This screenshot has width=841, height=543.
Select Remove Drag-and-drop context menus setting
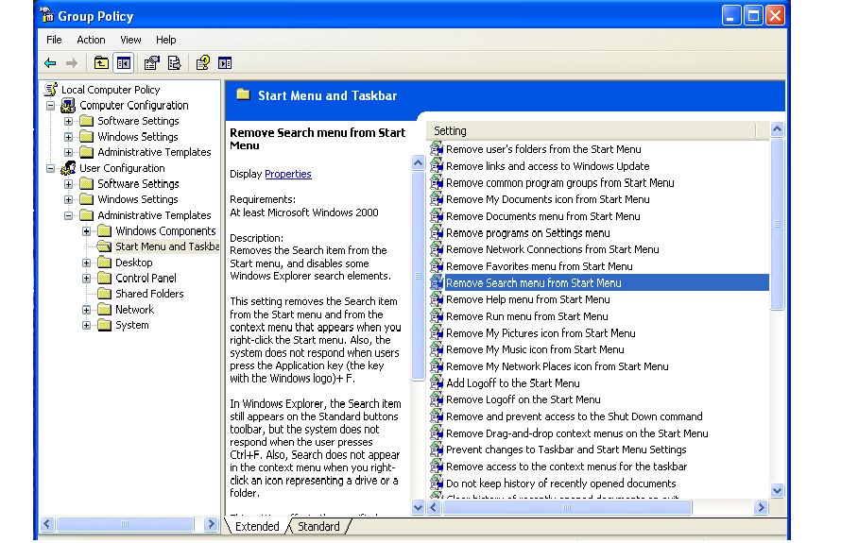[577, 433]
